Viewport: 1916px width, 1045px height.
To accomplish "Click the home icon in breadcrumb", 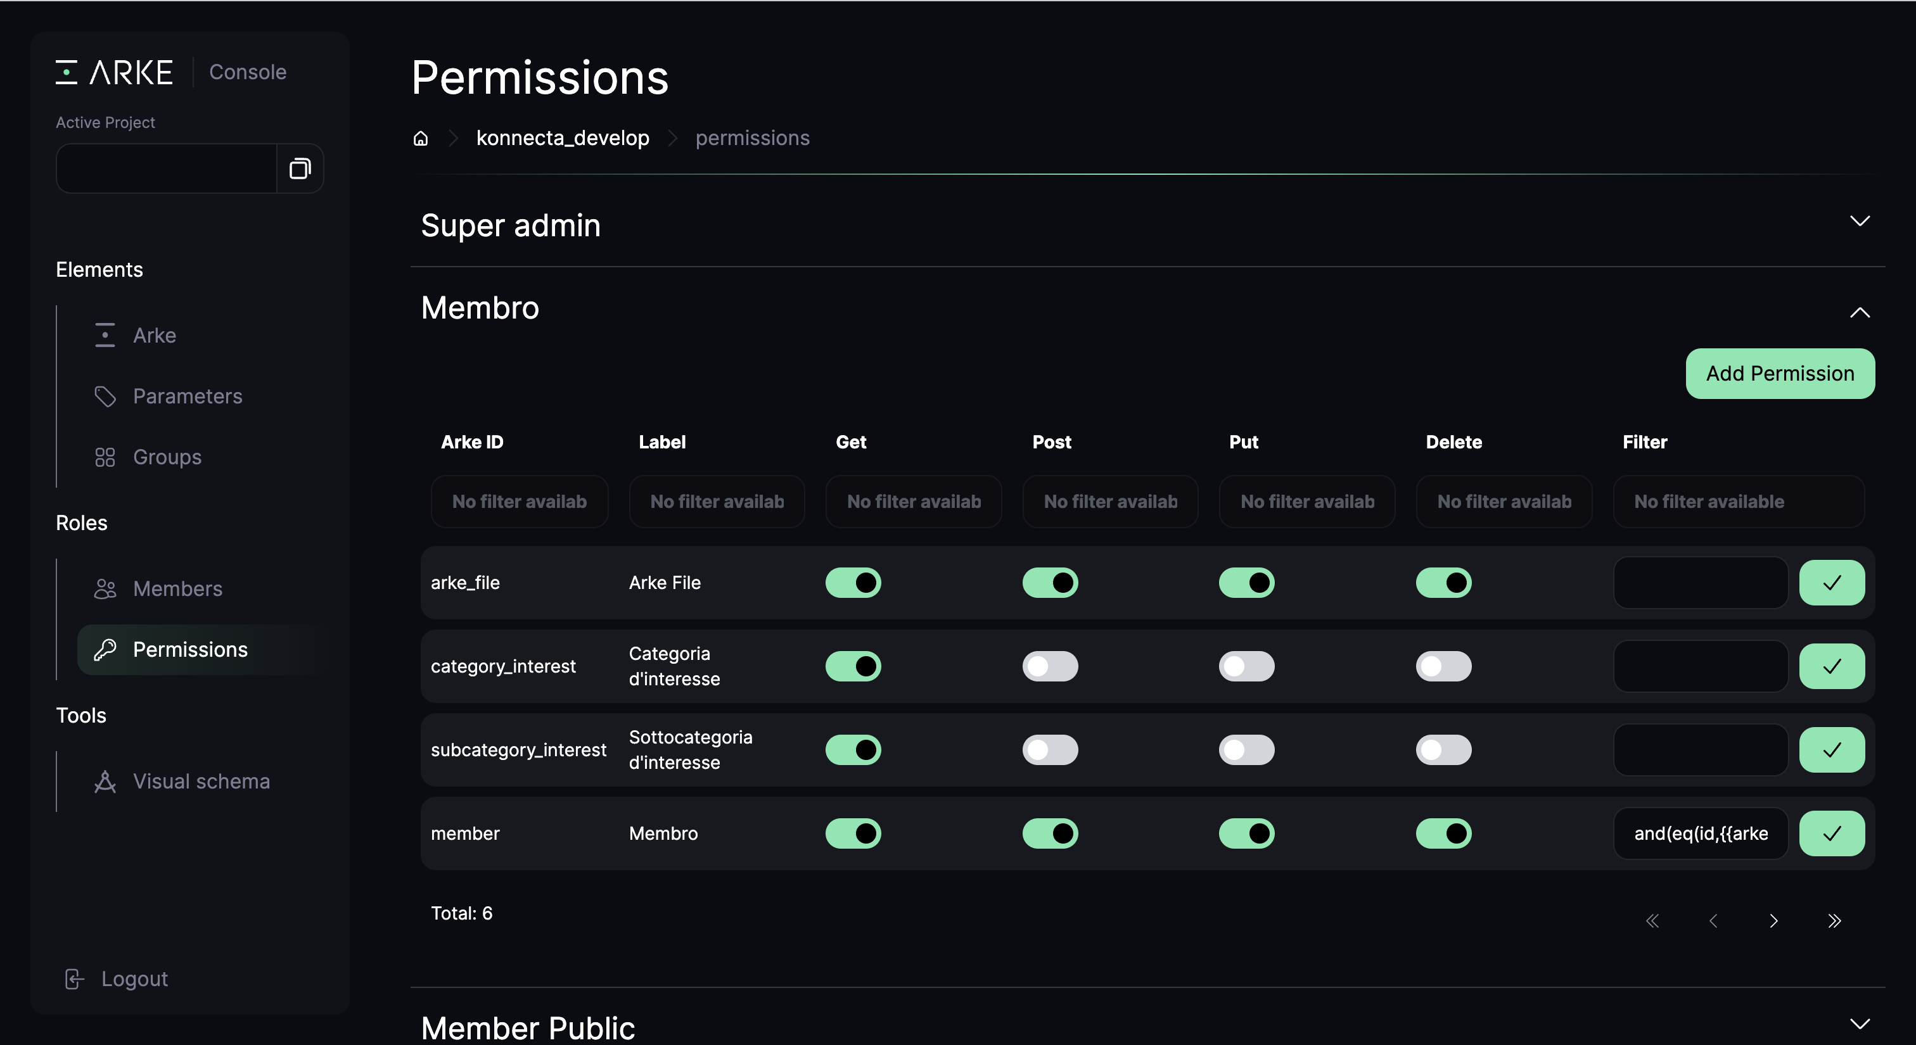I will [420, 138].
